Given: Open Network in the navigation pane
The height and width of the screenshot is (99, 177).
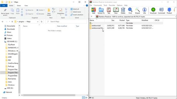Looking at the screenshot, I should pyautogui.click(x=9, y=92).
